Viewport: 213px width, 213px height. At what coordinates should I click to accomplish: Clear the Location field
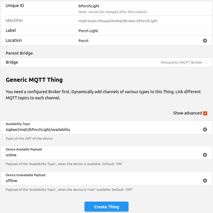coord(205,41)
